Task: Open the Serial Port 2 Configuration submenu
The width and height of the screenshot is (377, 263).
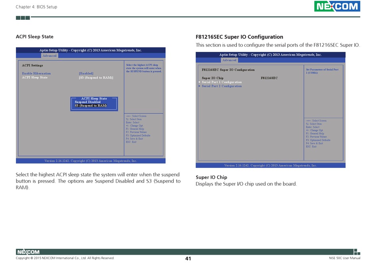Action: [x=222, y=86]
